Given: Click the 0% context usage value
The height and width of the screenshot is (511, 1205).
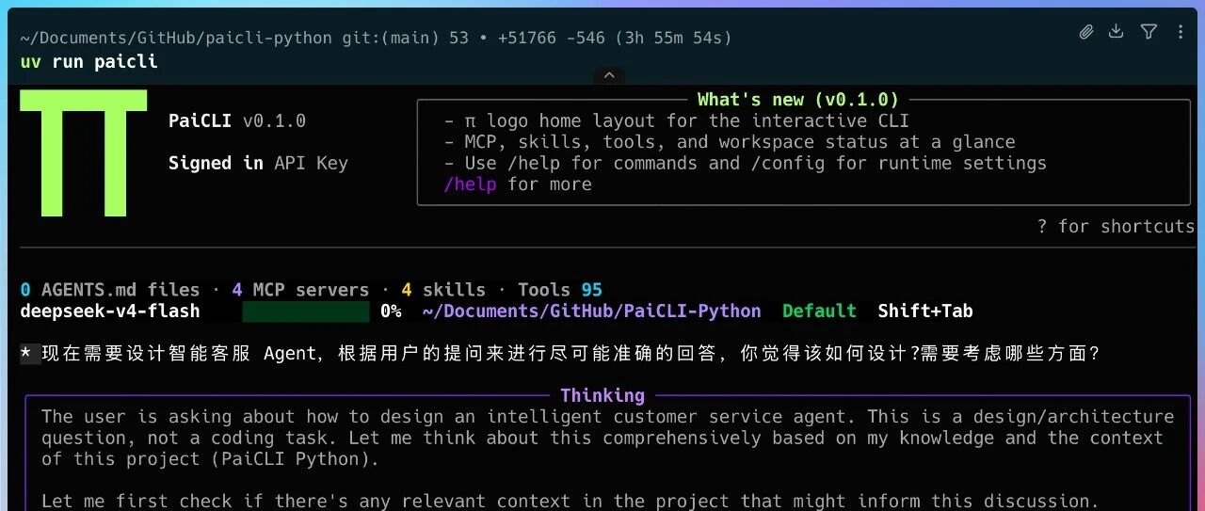Looking at the screenshot, I should point(391,311).
